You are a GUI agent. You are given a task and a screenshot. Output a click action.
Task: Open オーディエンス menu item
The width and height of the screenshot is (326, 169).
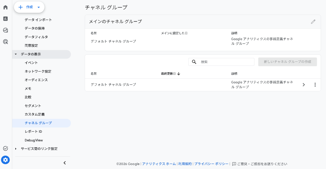click(x=36, y=80)
